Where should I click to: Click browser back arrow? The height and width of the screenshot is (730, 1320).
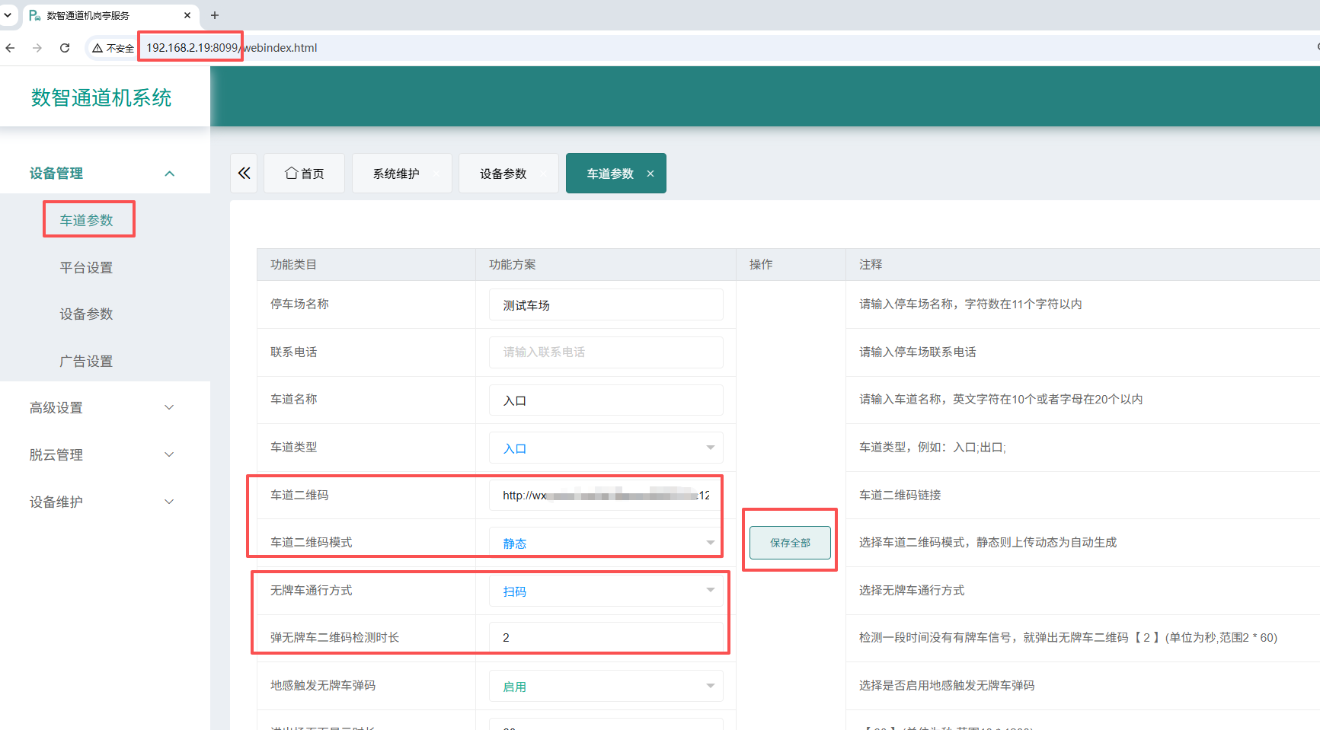pos(10,48)
